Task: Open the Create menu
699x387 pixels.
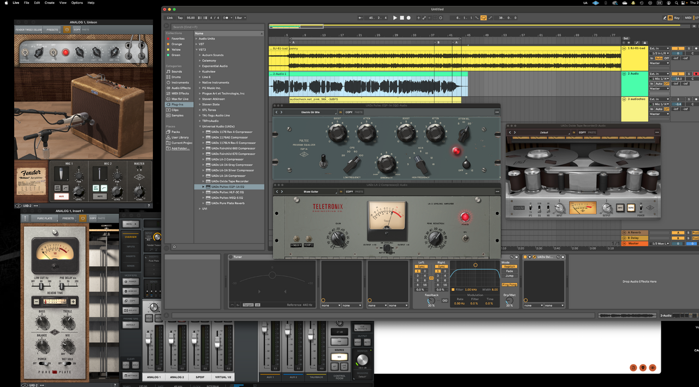Action: click(49, 3)
